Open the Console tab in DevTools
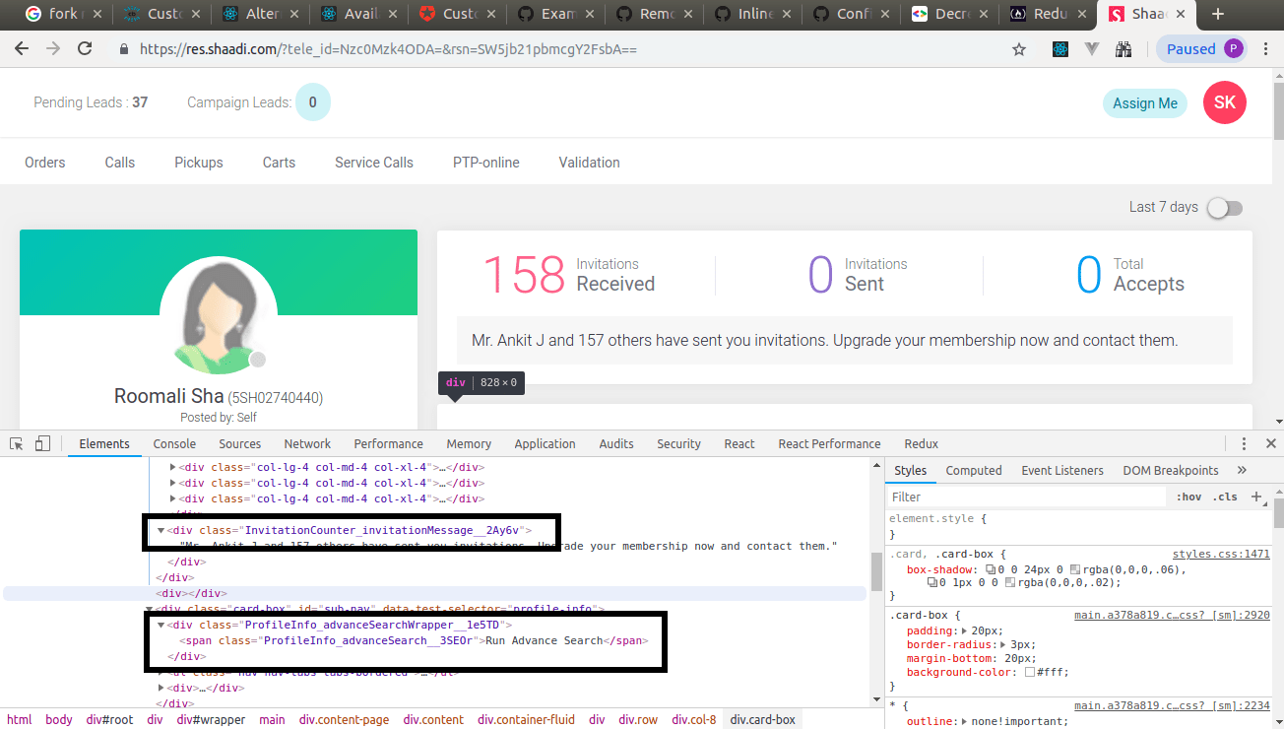Viewport: 1284px width, 729px height. [x=174, y=444]
